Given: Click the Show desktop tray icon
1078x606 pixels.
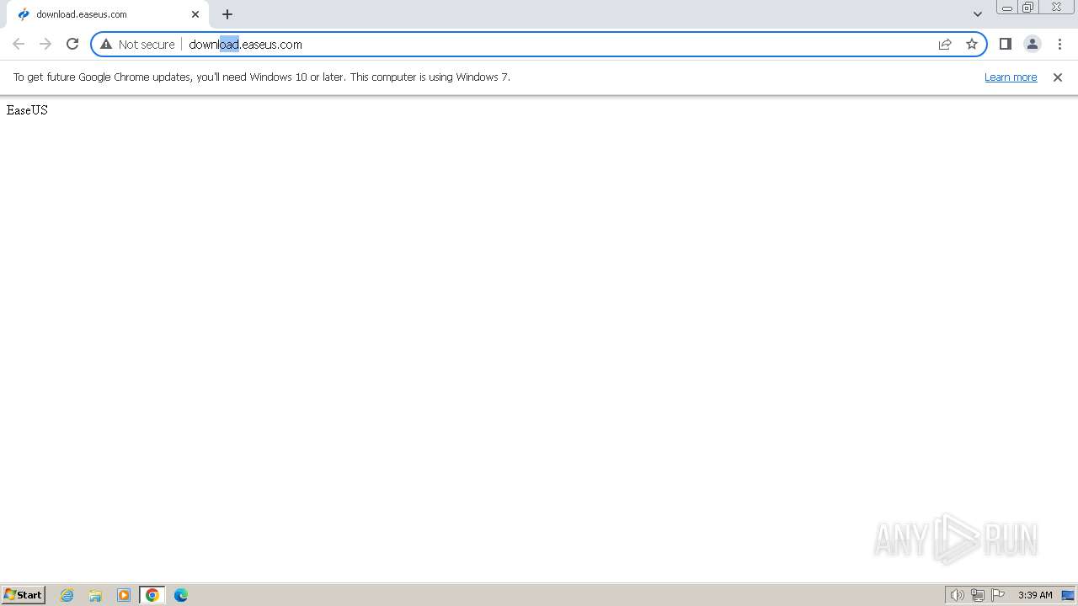Looking at the screenshot, I should point(1068,595).
